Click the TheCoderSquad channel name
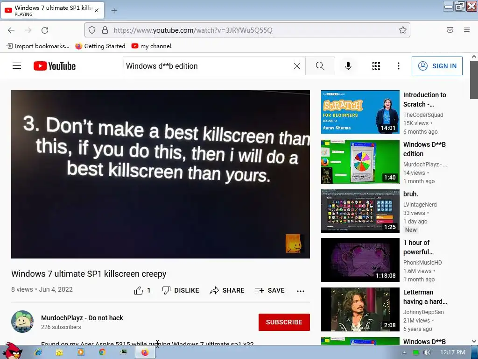The image size is (478, 359). tap(423, 115)
